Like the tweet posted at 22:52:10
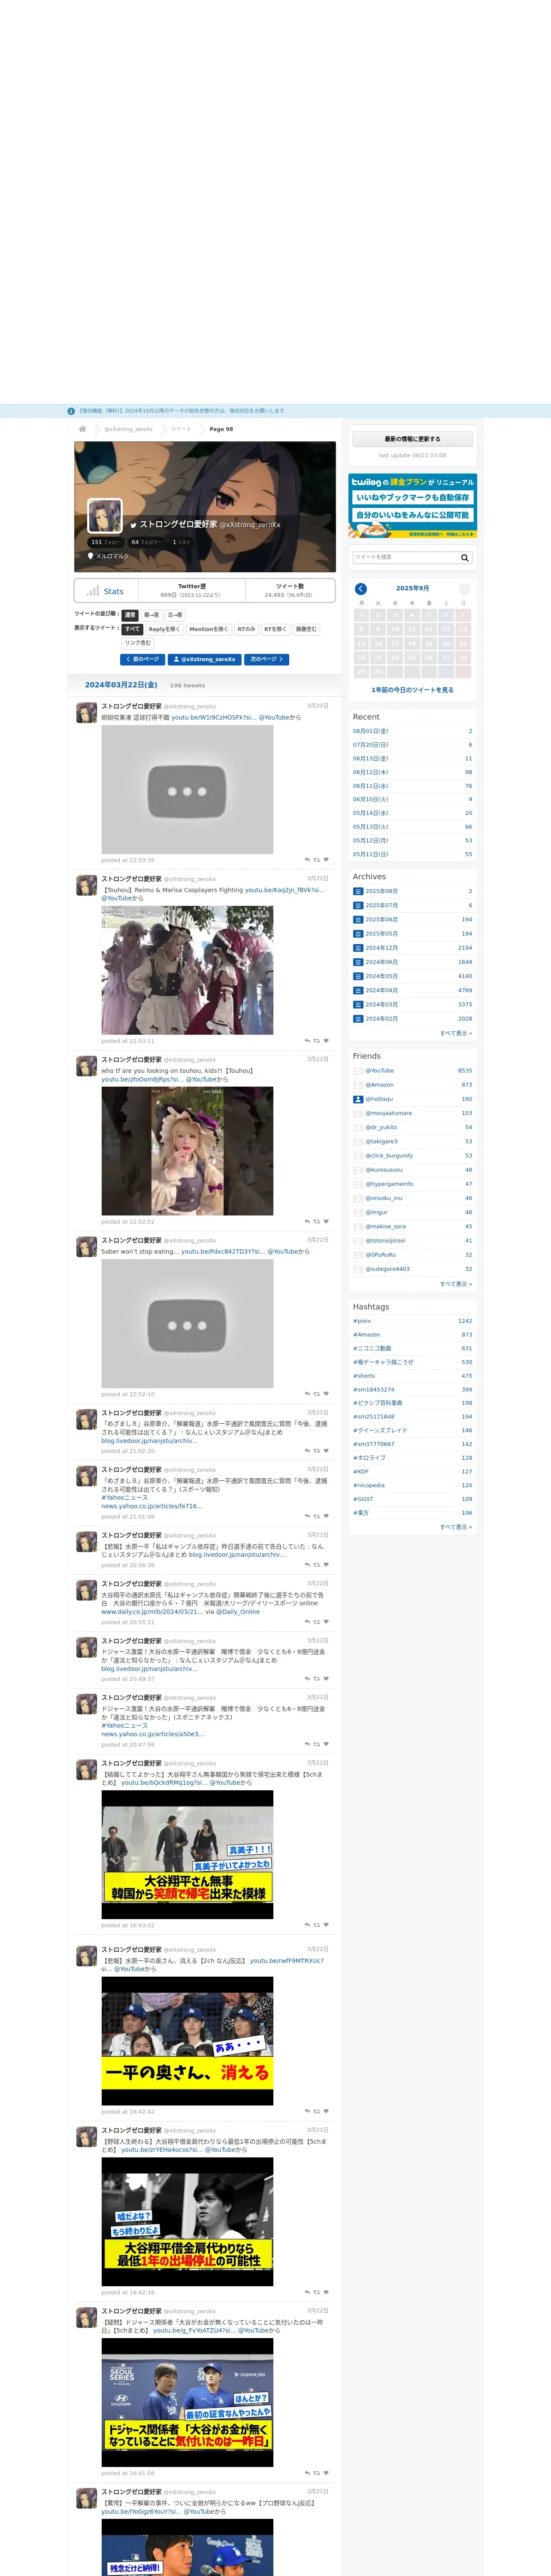This screenshot has width=551, height=2576. 326,1394
